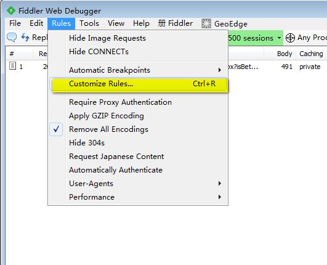327x265 pixels.
Task: Expand the User-Agents submenu
Action: tap(138, 184)
